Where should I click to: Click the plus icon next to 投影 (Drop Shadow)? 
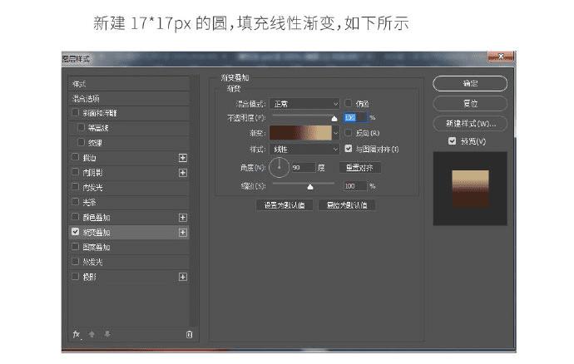pos(183,277)
